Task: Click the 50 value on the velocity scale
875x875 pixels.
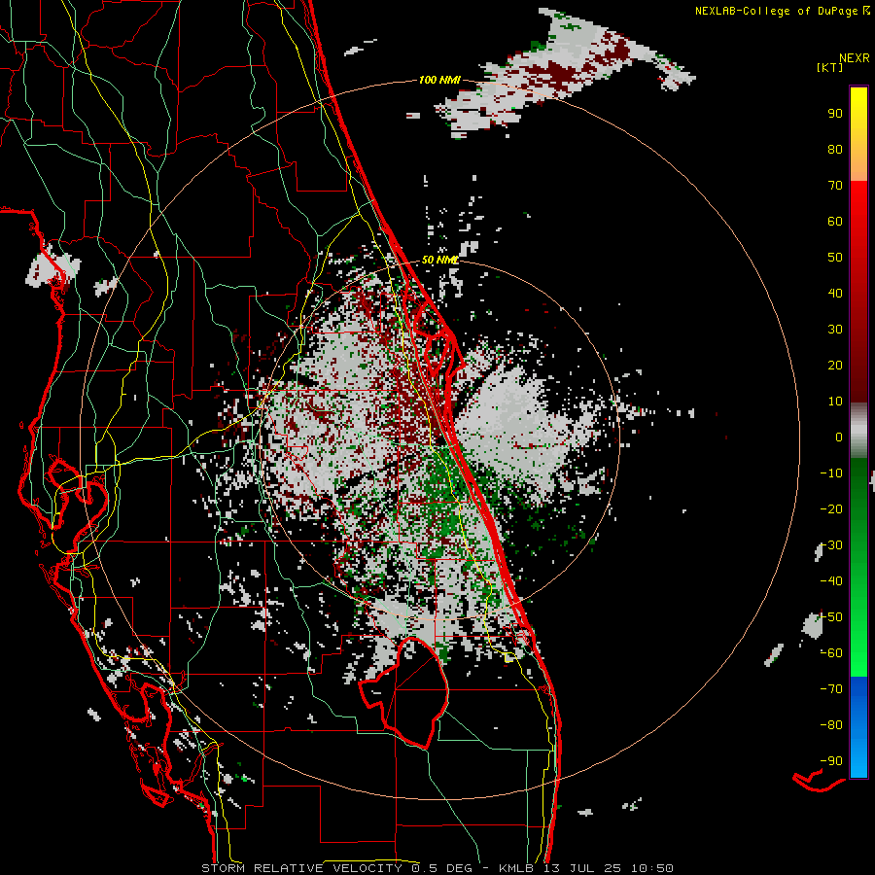Action: coord(835,258)
